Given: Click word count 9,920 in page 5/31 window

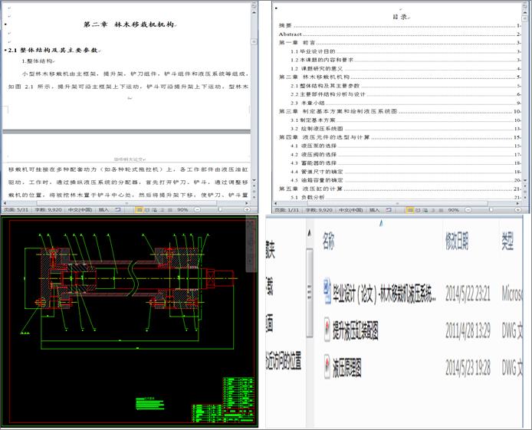Looking at the screenshot, I should point(48,210).
